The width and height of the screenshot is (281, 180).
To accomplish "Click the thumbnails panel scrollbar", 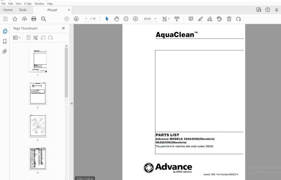I will point(67,73).
